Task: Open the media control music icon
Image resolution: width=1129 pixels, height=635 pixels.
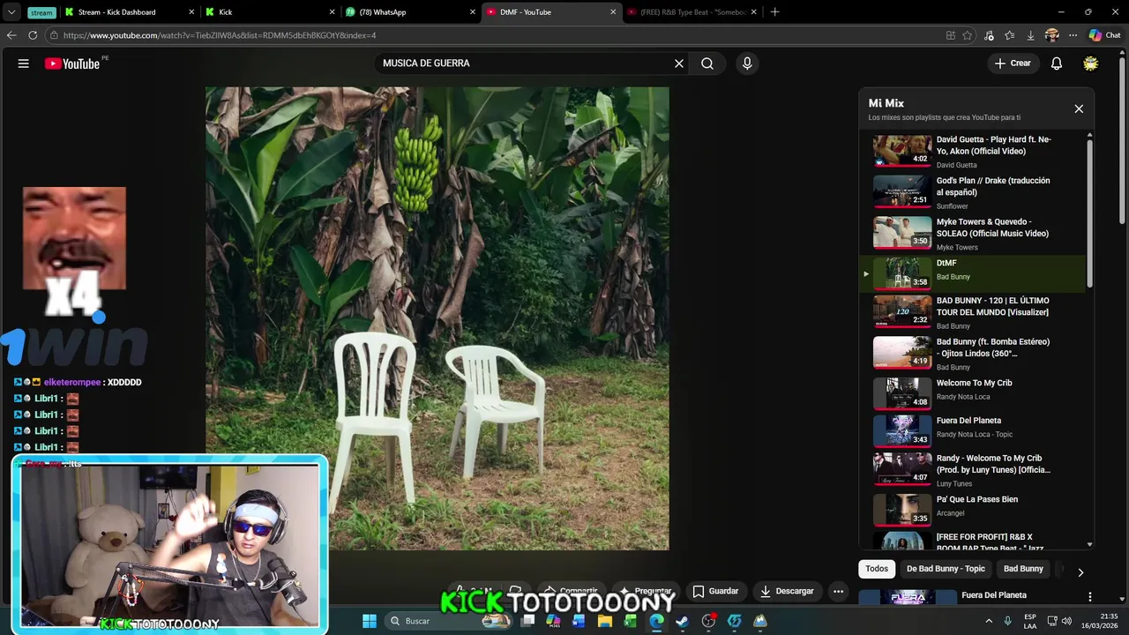Action: [989, 35]
